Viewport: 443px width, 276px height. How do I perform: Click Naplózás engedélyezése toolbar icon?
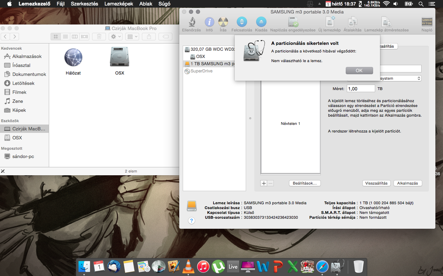click(x=293, y=22)
